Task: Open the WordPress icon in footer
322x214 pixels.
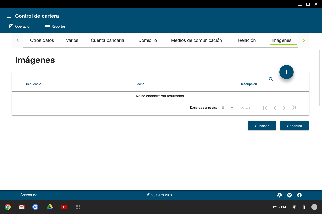Action: 279,195
